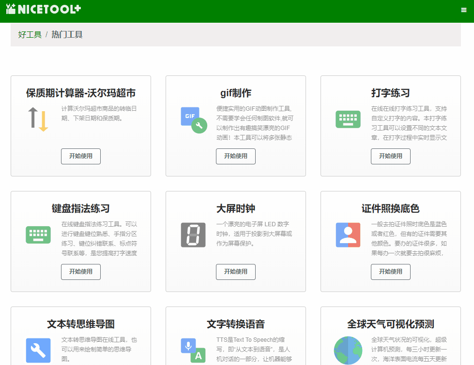Click the description starting 计算沃尔玛超市商品
Image resolution: width=474 pixels, height=365 pixels.
pos(99,114)
